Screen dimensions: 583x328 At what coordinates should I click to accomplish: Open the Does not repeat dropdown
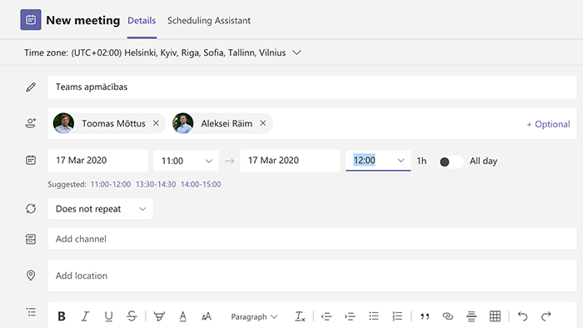click(x=100, y=209)
